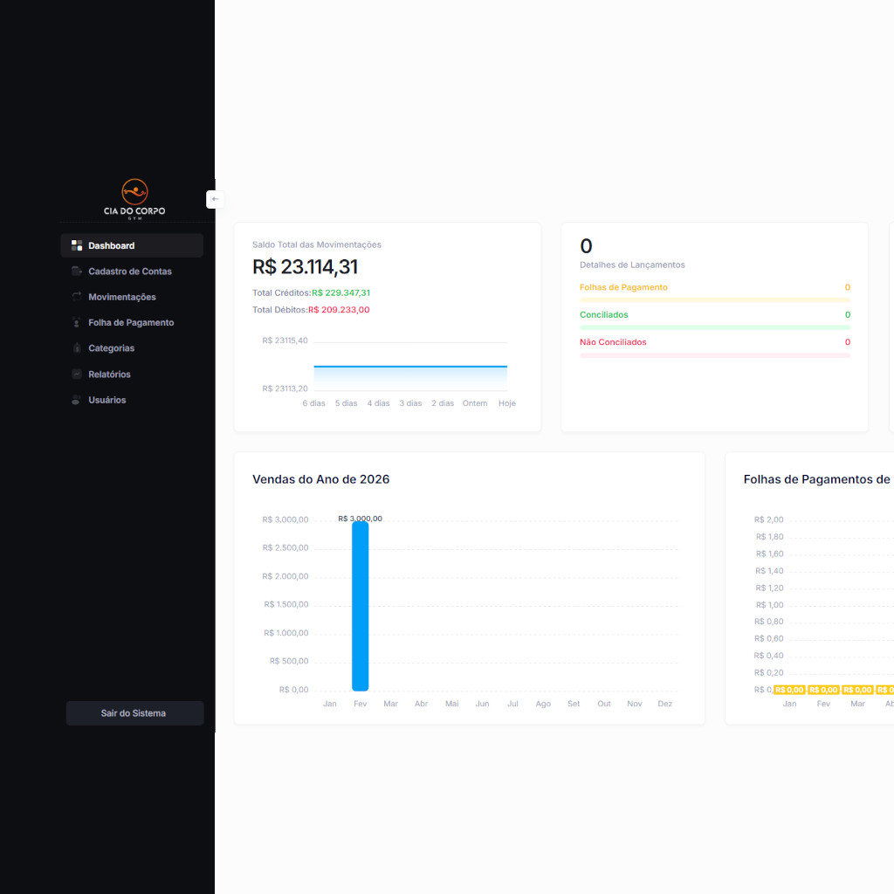Screen dimensions: 894x894
Task: Click the blue Fev sales bar
Action: point(360,606)
